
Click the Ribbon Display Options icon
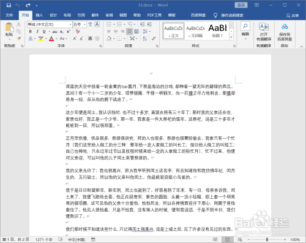tap(256, 5)
